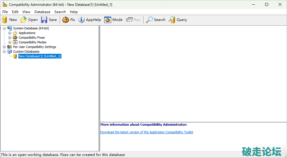This screenshot has height=158, width=287.
Task: Expand the Applications tree node
Action: tap(10, 33)
